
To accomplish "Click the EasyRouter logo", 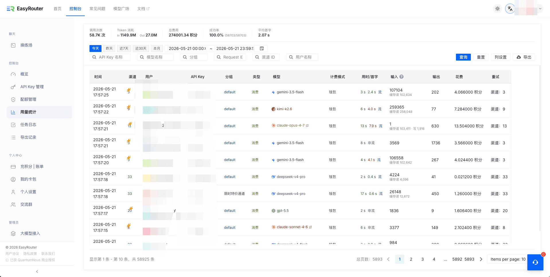I will click(x=25, y=9).
